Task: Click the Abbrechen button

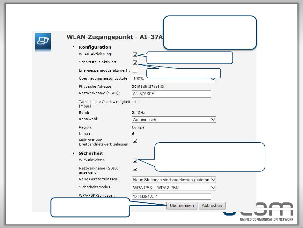Action: (x=212, y=206)
